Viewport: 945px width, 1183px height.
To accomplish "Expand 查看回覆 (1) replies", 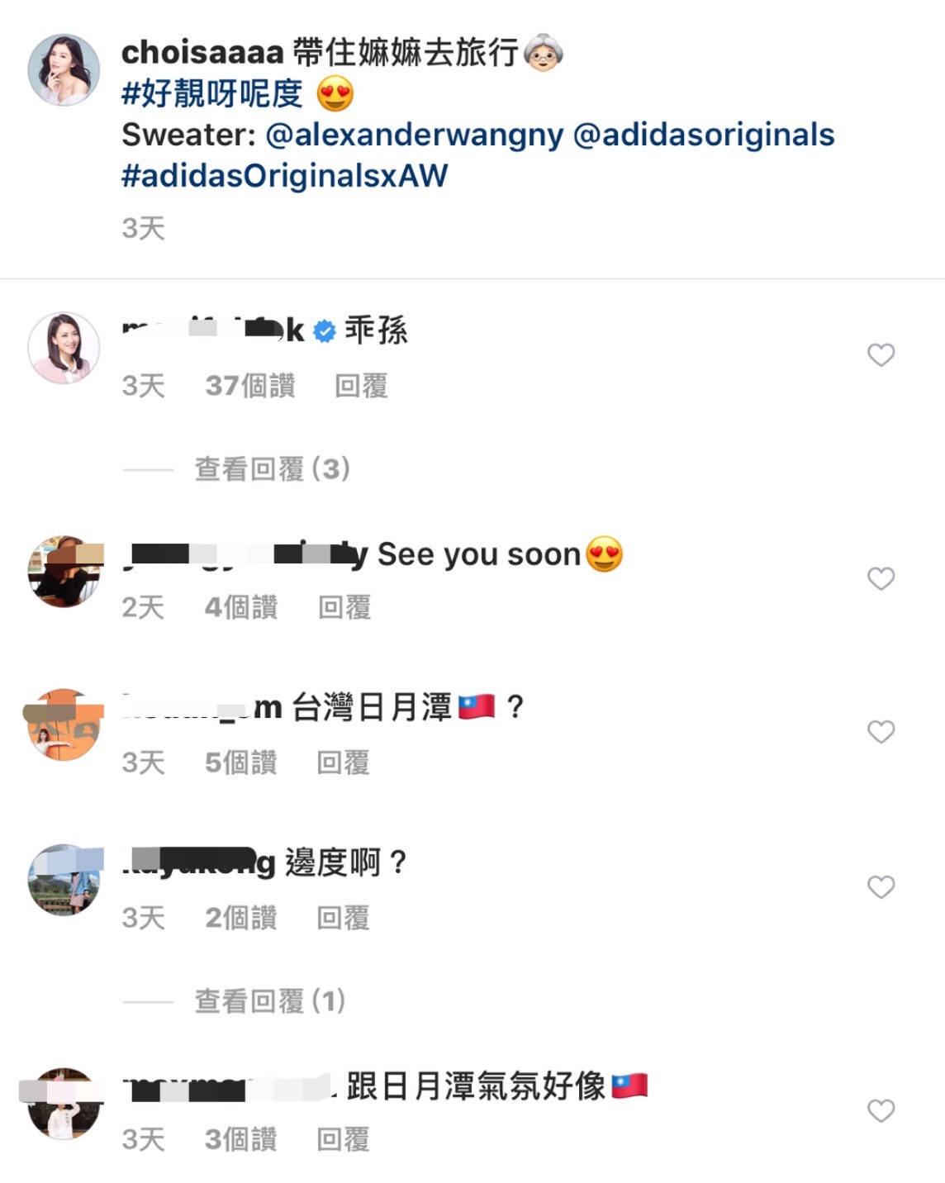I will (x=270, y=1001).
